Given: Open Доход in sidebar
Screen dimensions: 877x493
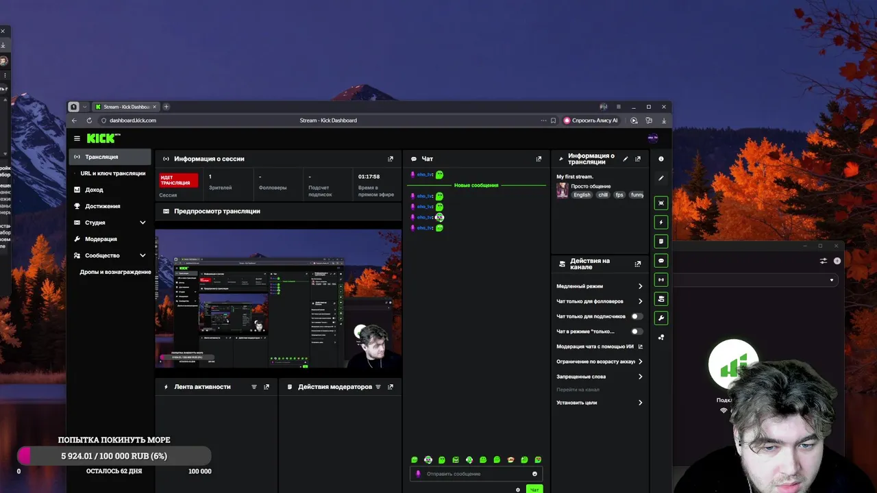Looking at the screenshot, I should (110, 190).
